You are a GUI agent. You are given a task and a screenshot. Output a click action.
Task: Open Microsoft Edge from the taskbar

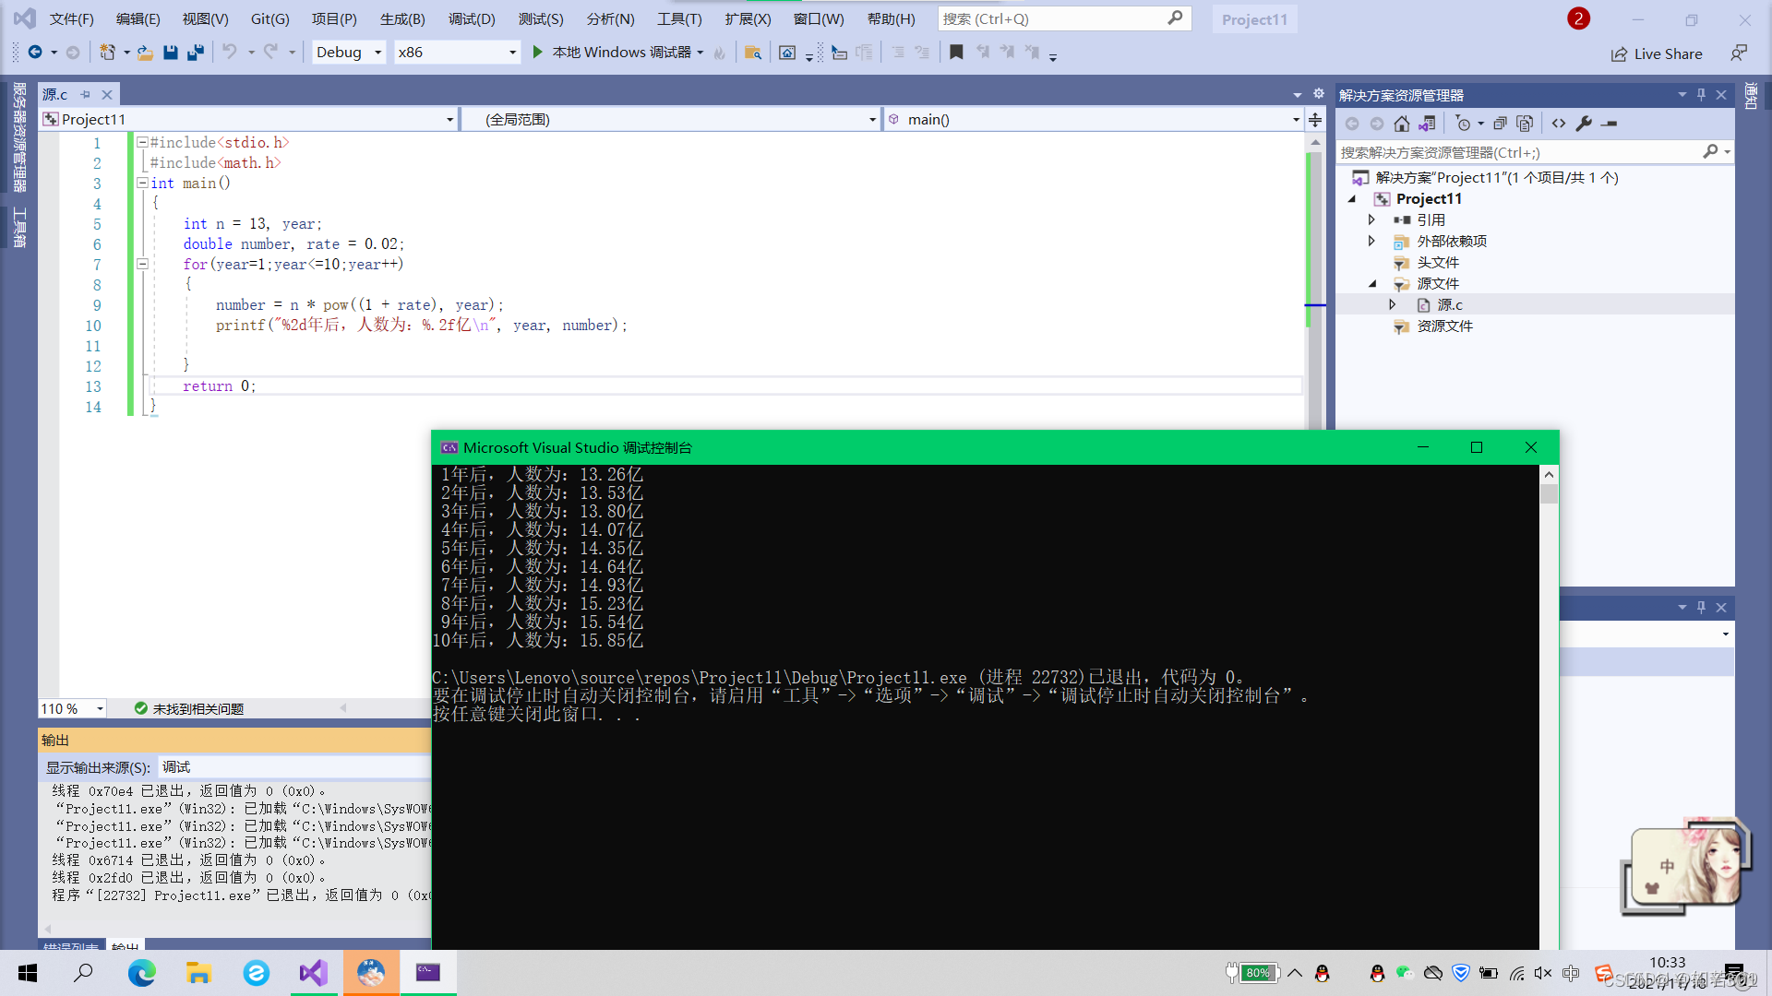[141, 973]
